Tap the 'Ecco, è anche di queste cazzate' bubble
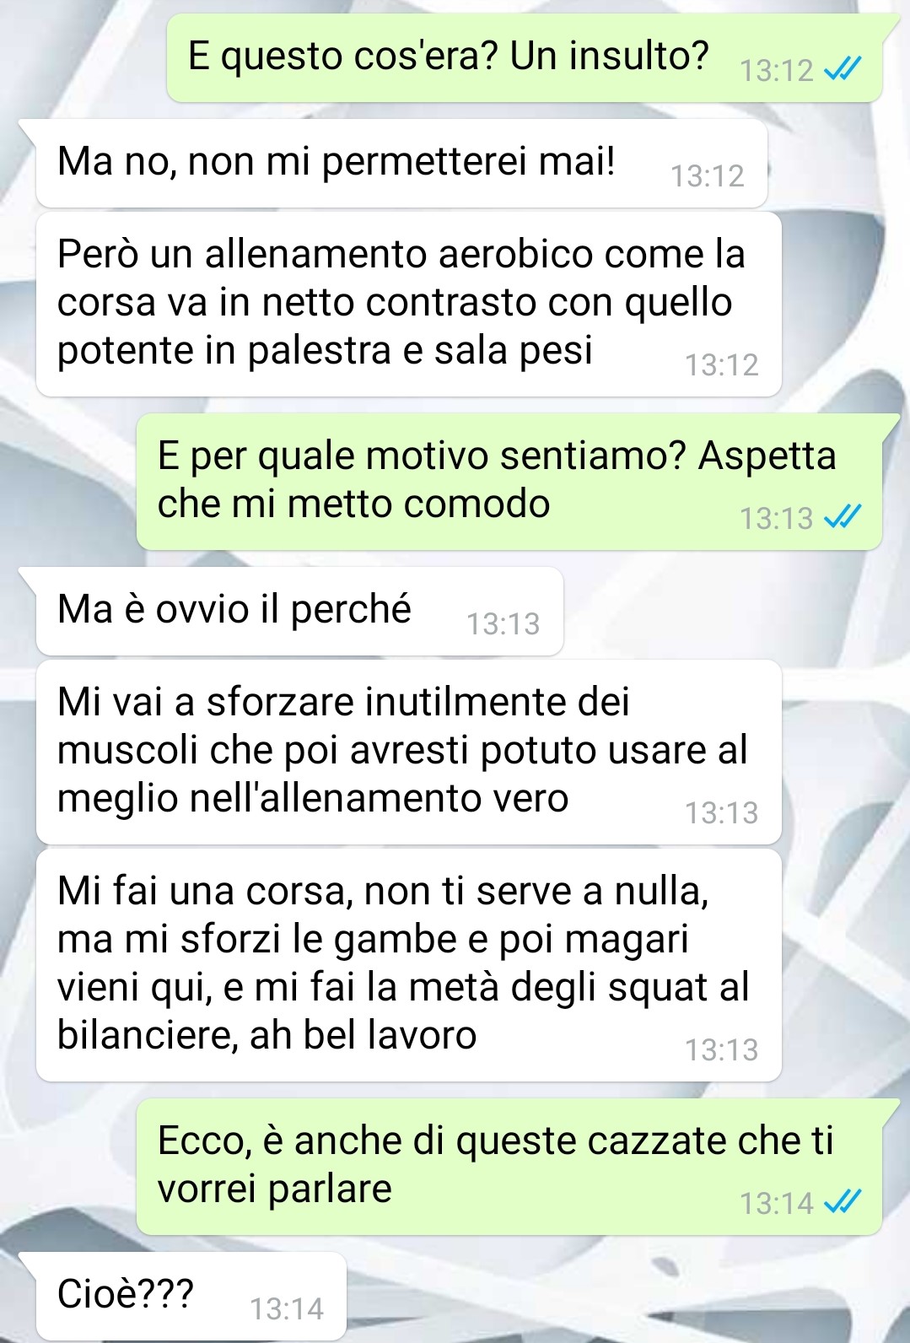This screenshot has height=1343, width=910. click(509, 1167)
